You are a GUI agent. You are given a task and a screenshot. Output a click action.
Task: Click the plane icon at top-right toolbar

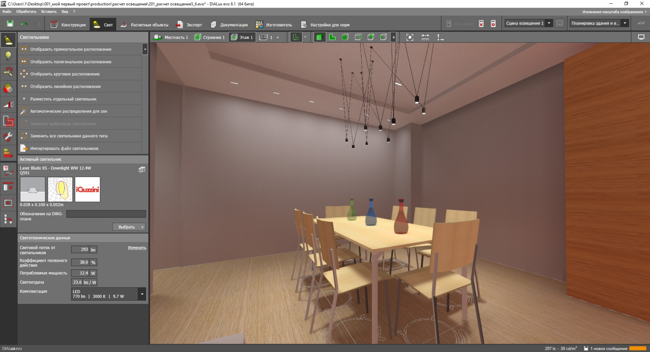coord(641,23)
